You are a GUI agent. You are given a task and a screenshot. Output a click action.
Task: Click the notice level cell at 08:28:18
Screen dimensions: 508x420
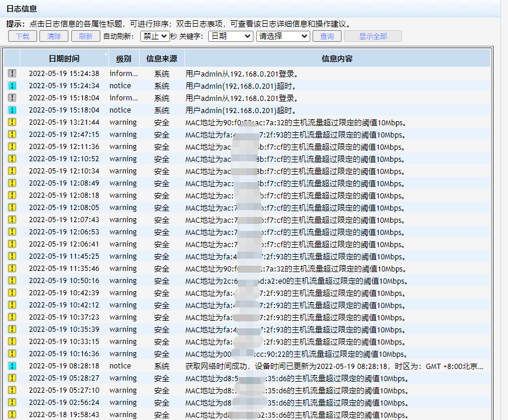(120, 366)
